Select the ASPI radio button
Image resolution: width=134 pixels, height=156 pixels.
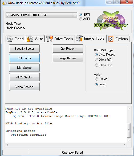81,19
